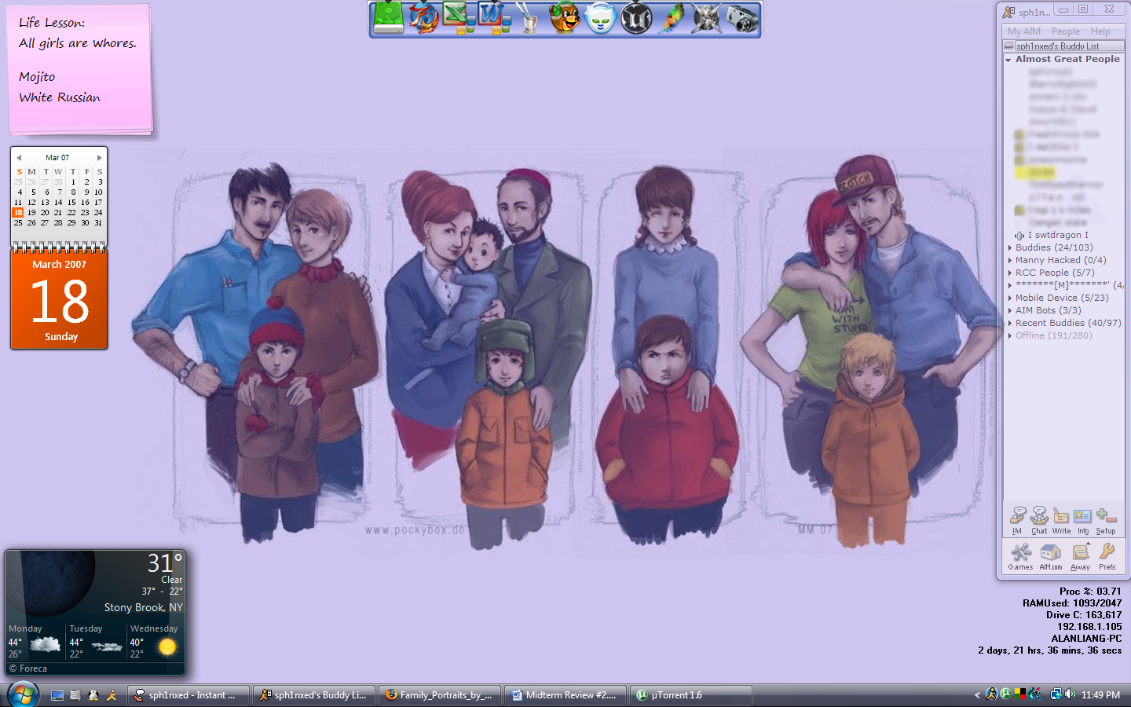Viewport: 1131px width, 707px height.
Task: Click the penguin quick launch icon
Action: (x=93, y=695)
